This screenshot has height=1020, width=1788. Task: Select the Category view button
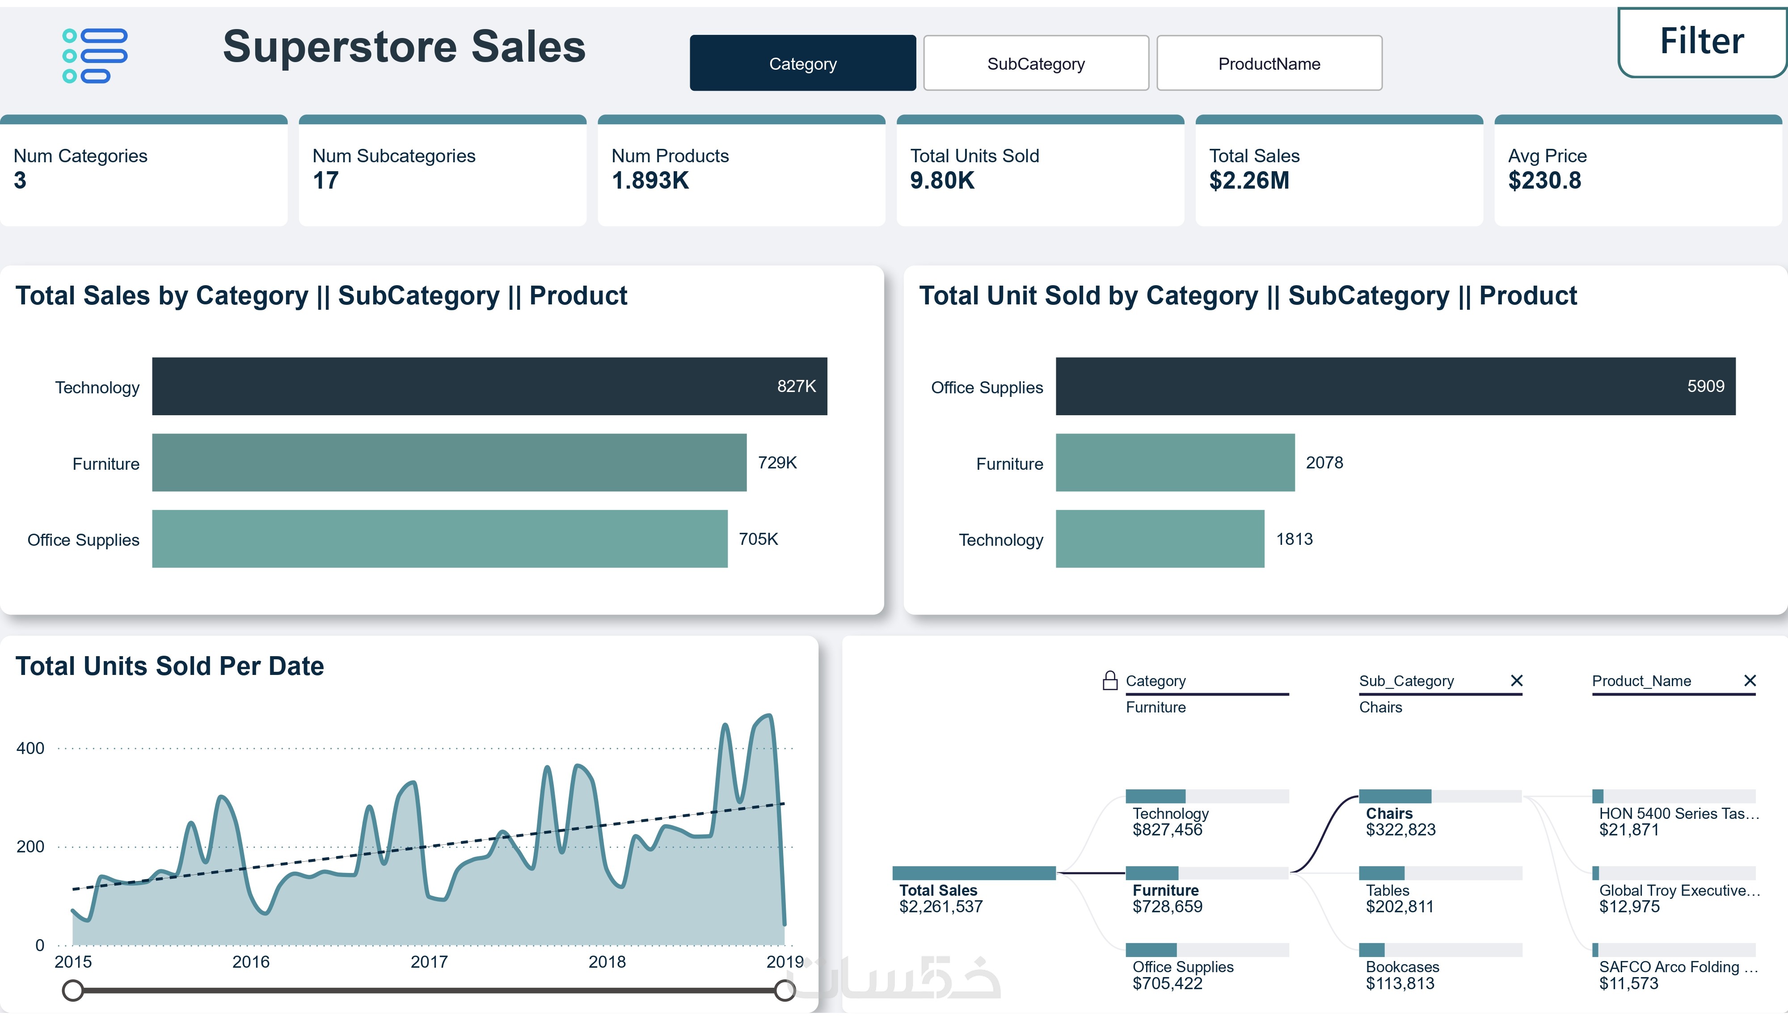pos(802,63)
